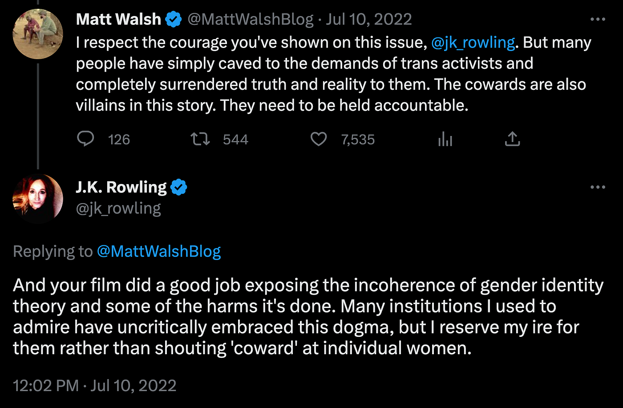Viewport: 623px width, 408px height.
Task: Open J.K. Rowling's profile picture
Action: [38, 199]
